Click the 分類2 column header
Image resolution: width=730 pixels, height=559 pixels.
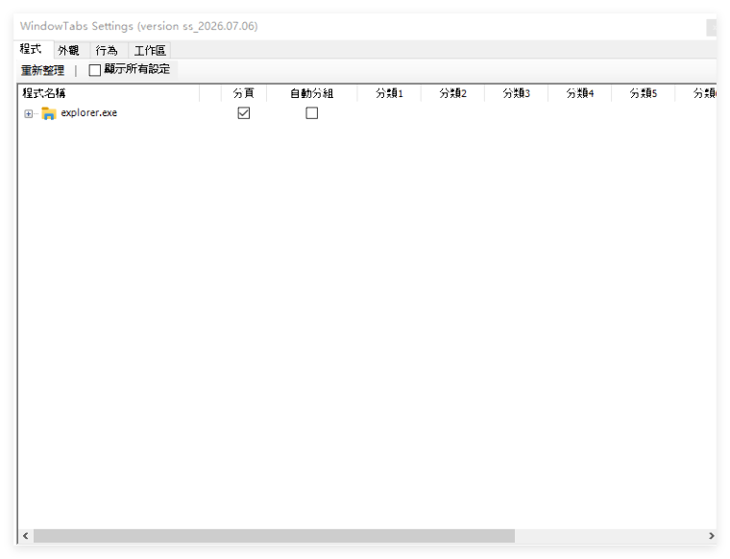coord(453,93)
